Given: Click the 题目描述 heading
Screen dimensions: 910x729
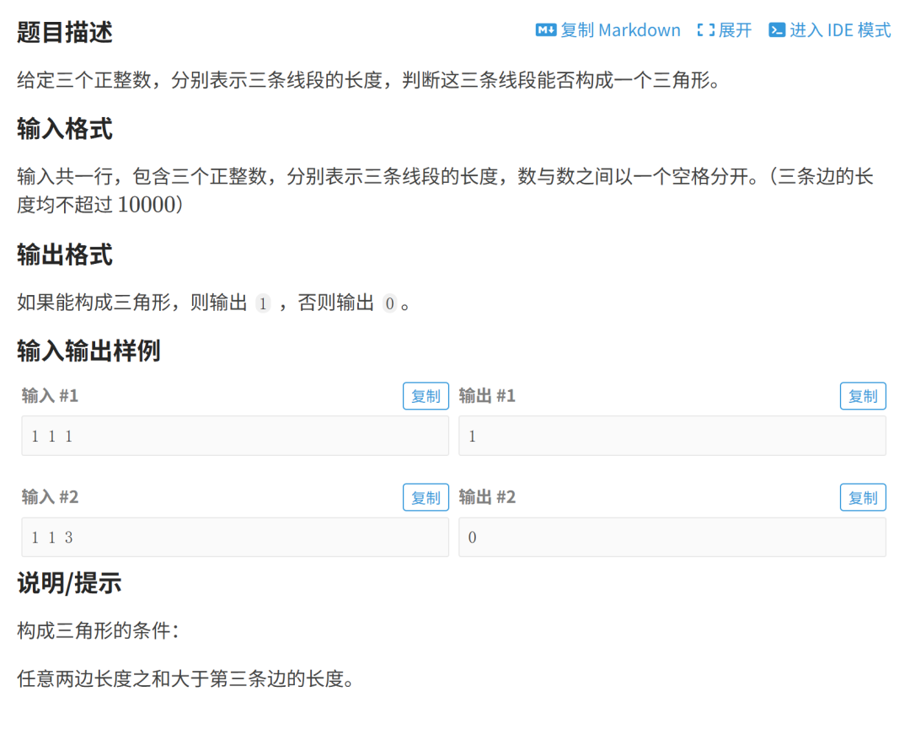Looking at the screenshot, I should tap(64, 32).
